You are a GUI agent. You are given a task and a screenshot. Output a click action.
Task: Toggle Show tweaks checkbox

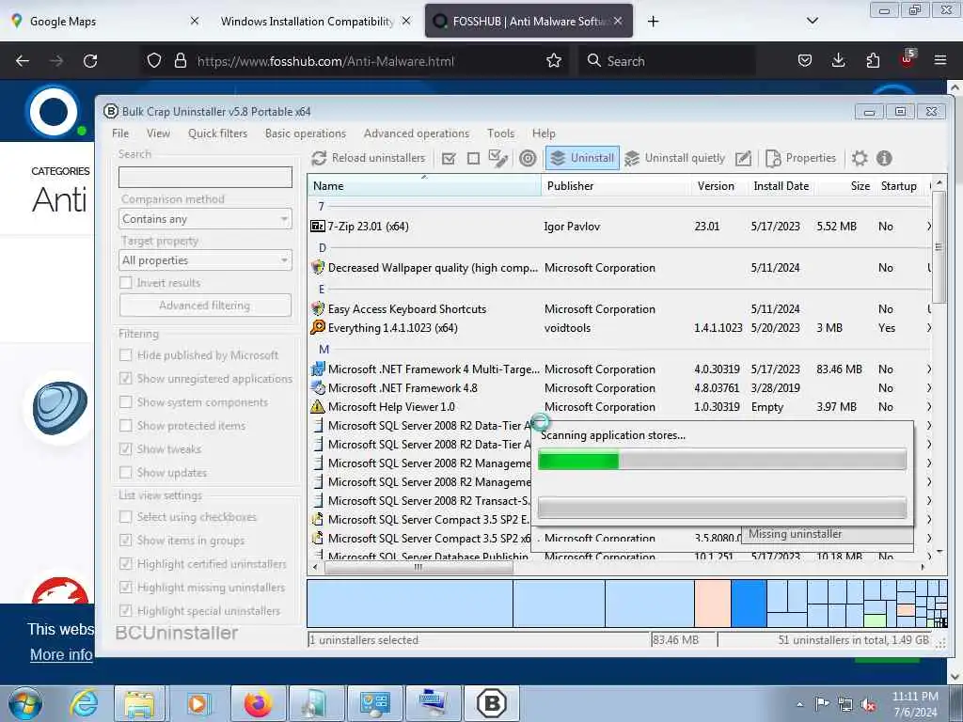click(x=126, y=448)
